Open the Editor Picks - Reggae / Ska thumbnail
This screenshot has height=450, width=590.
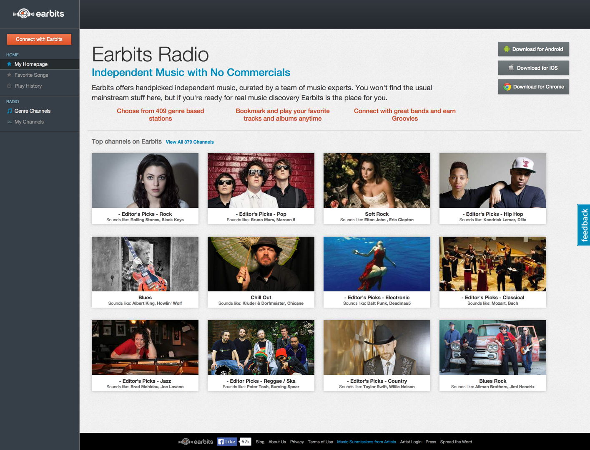click(261, 347)
